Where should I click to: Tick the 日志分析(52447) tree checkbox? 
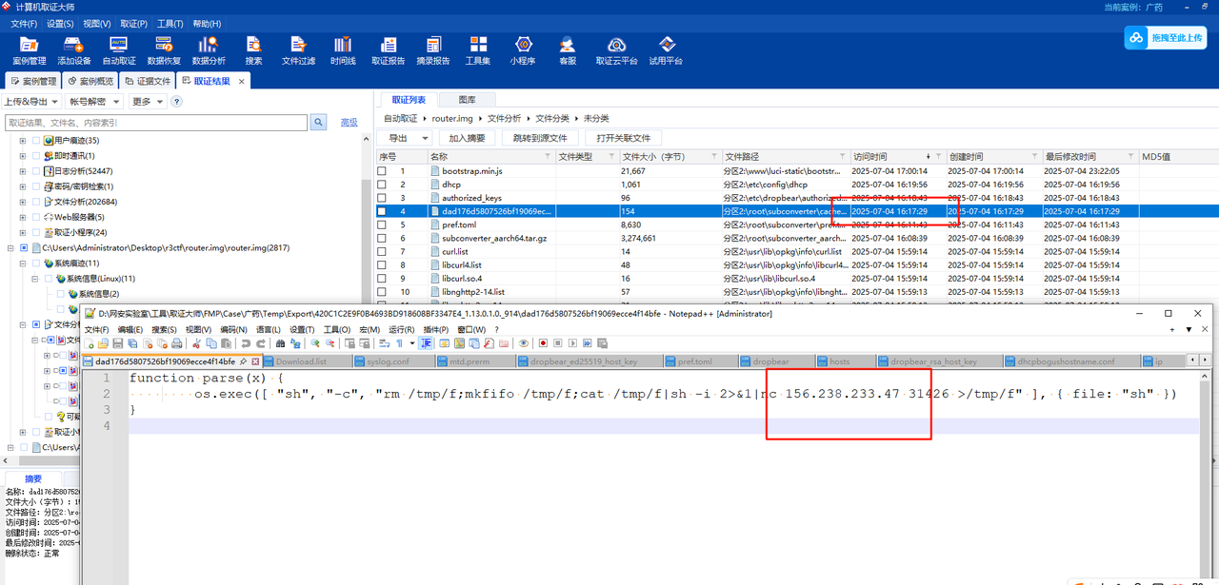[x=36, y=171]
